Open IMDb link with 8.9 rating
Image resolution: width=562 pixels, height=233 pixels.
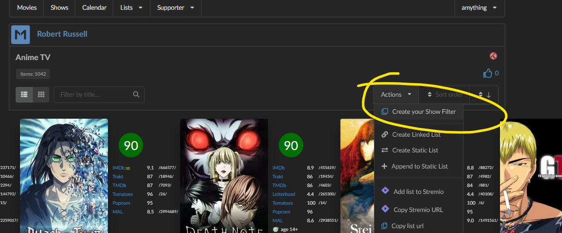(x=278, y=168)
